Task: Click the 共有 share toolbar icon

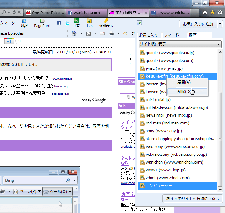Action: (x=76, y=23)
